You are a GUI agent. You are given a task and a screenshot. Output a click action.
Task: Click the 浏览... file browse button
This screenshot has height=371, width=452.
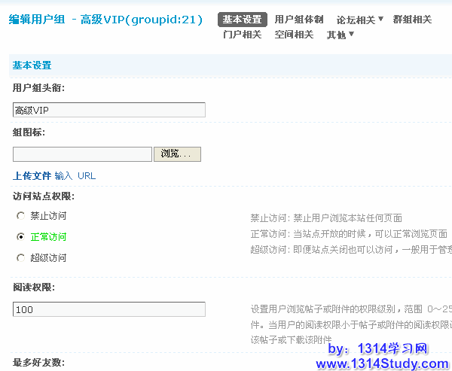click(x=177, y=154)
